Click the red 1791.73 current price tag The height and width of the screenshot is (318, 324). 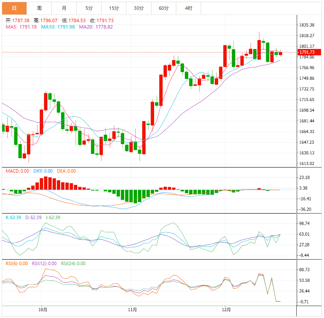pos(306,52)
